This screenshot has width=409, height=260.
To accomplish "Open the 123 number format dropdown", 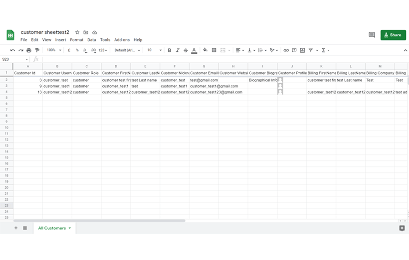I will pos(103,50).
